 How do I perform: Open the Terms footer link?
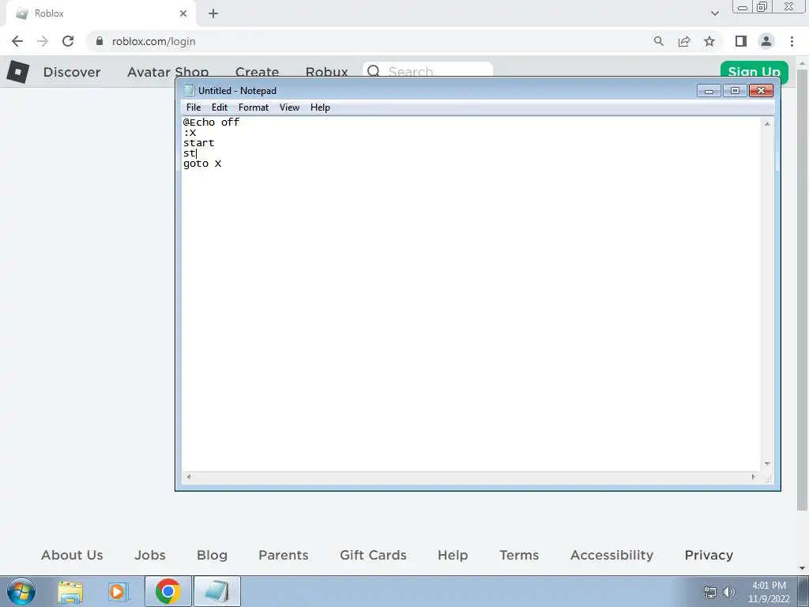[519, 555]
